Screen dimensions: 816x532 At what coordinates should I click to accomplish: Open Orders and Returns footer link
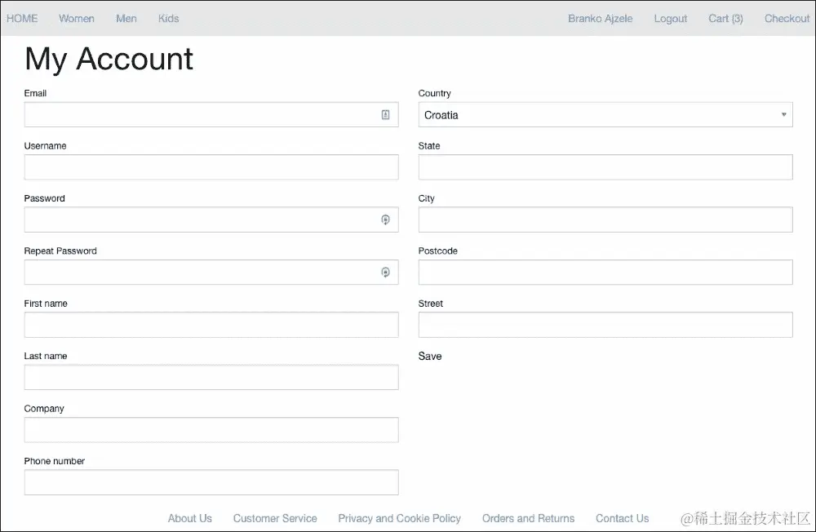point(528,518)
